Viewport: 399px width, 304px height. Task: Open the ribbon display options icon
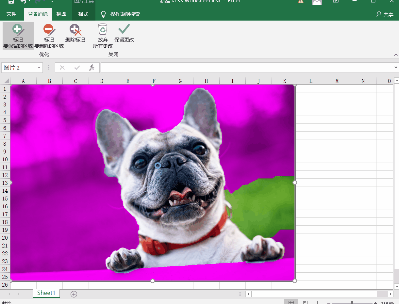coord(336,1)
